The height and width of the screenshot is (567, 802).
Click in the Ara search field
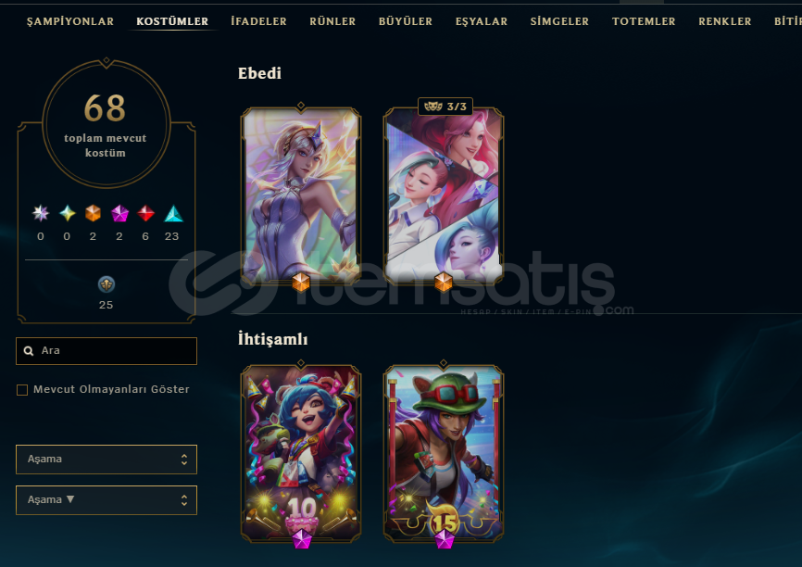click(107, 351)
